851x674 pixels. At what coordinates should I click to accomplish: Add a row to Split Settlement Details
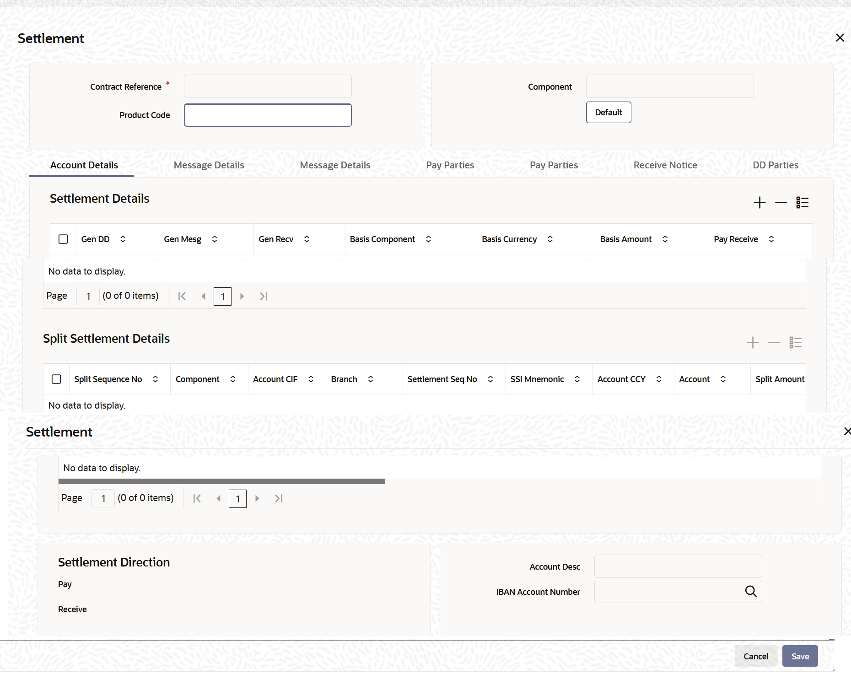(x=753, y=342)
